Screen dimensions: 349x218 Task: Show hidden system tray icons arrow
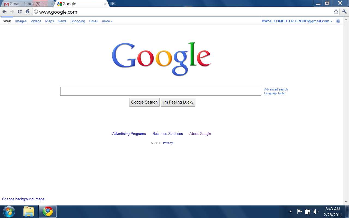291,211
